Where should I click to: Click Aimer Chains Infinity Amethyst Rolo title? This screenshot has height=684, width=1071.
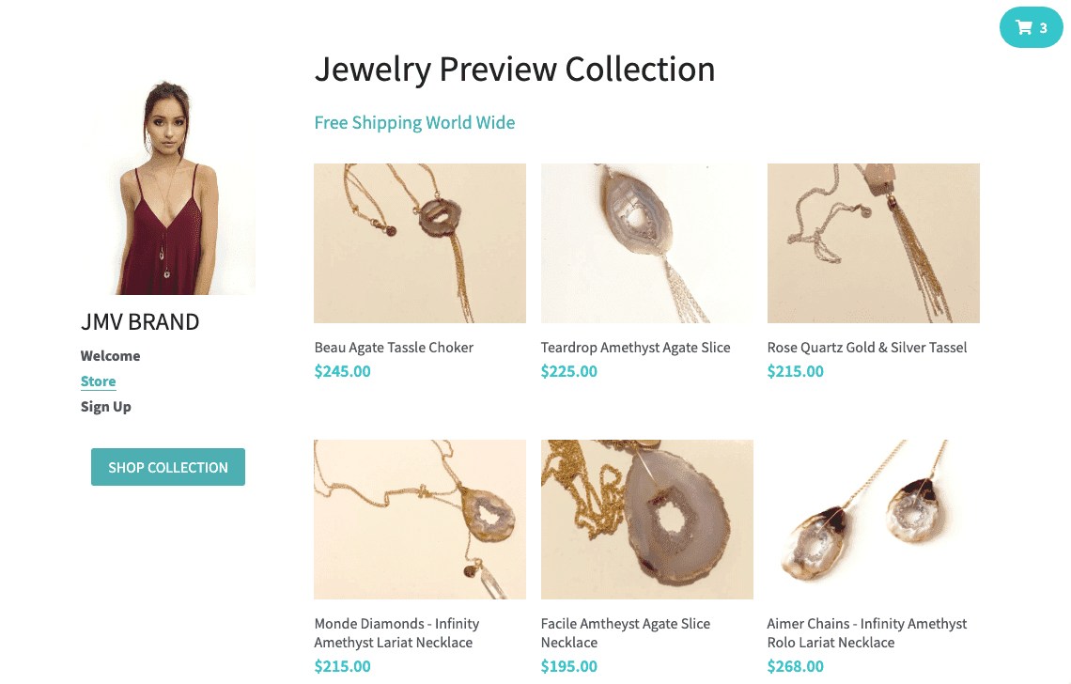click(x=867, y=633)
